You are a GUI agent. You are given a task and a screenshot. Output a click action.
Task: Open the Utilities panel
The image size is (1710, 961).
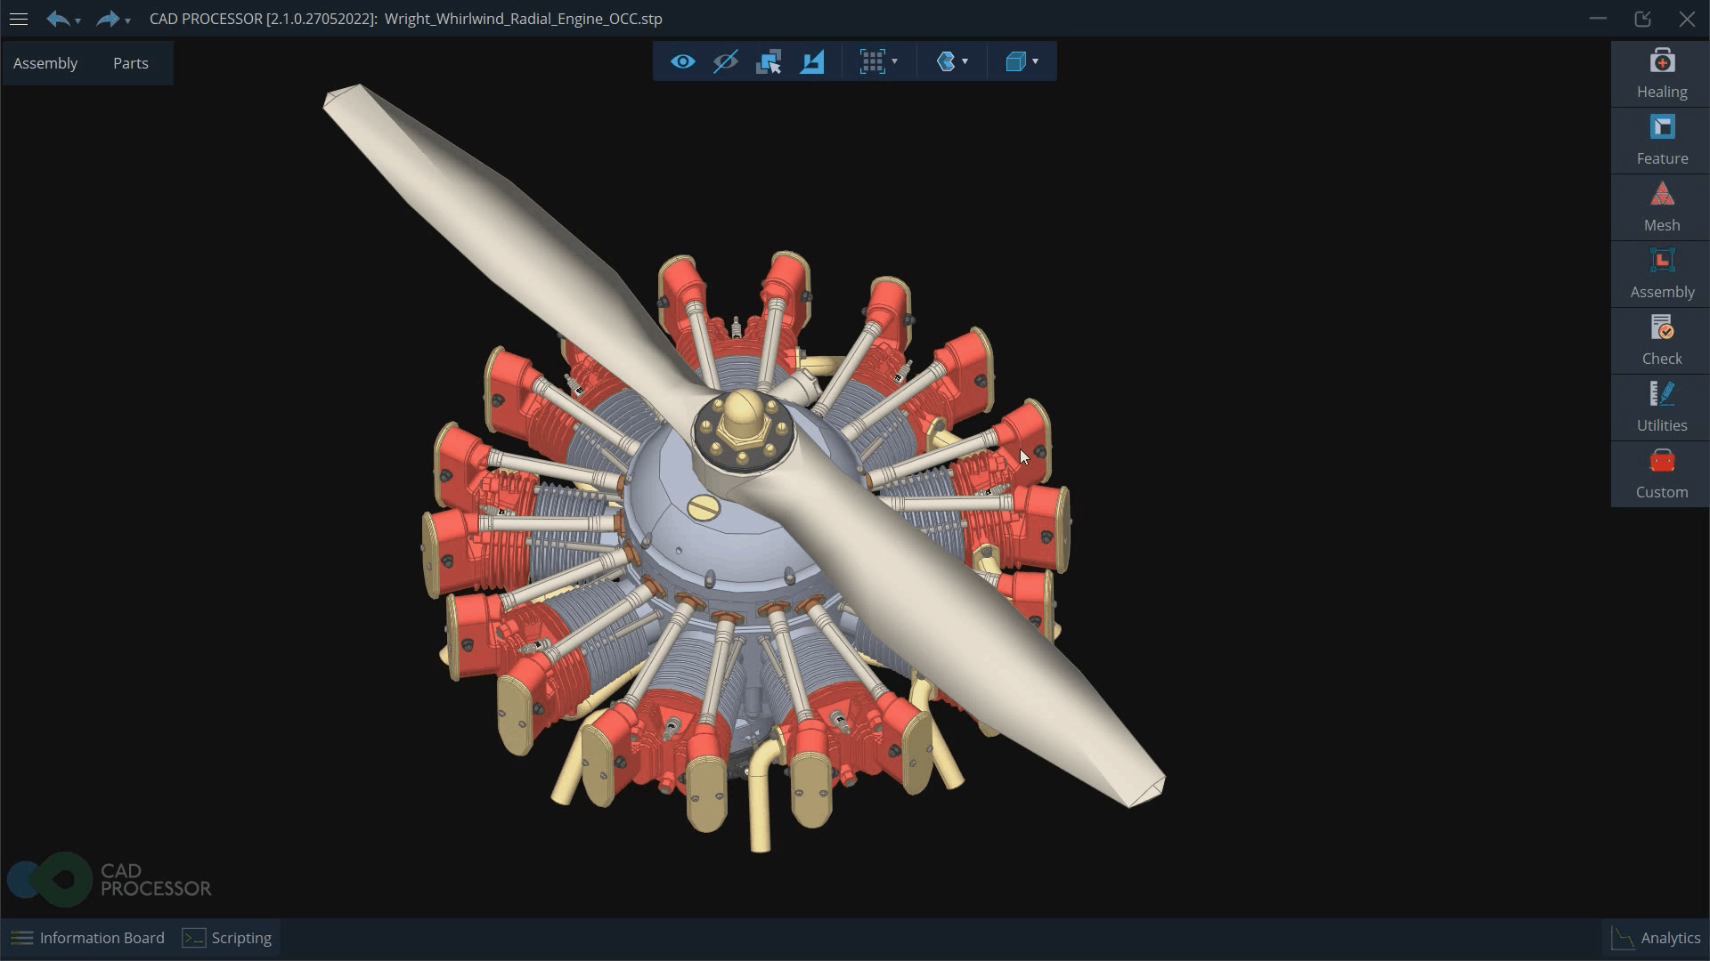pos(1661,408)
